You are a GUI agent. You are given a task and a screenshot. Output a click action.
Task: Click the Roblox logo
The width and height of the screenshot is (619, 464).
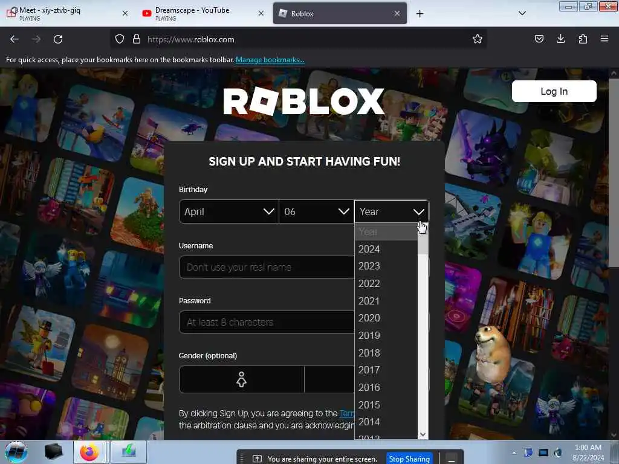[304, 101]
